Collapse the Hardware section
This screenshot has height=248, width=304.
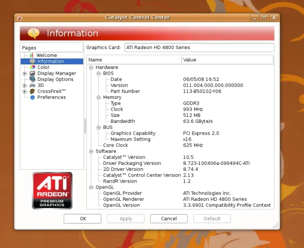point(91,67)
